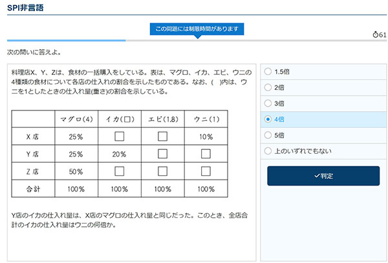
Task: Click the time limit notice banner
Action: tap(197, 29)
